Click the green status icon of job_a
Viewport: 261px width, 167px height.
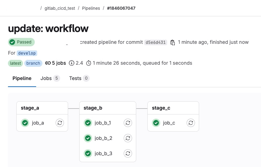coord(25,123)
